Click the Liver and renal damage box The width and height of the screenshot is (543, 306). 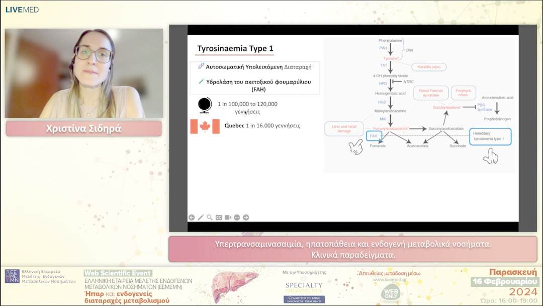[344, 129]
